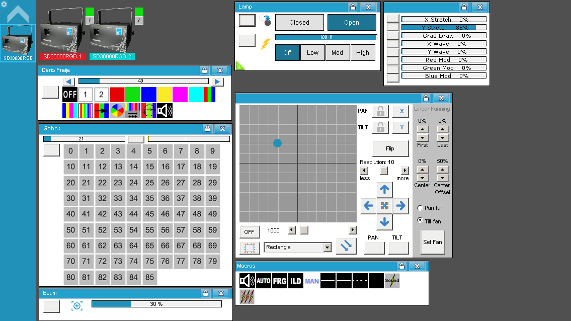Set strobe to Med
Viewport: 571px width, 321px height.
tap(337, 53)
